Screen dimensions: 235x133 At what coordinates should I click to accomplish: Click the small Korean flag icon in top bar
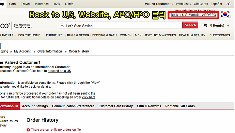228,4
